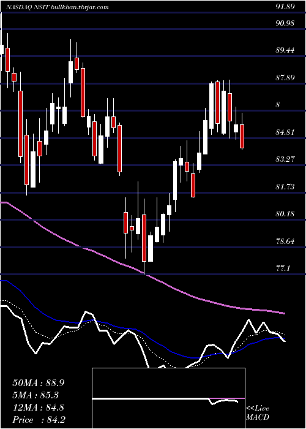Select the 87.89 price axis label
The image size is (306, 429).
point(285,77)
